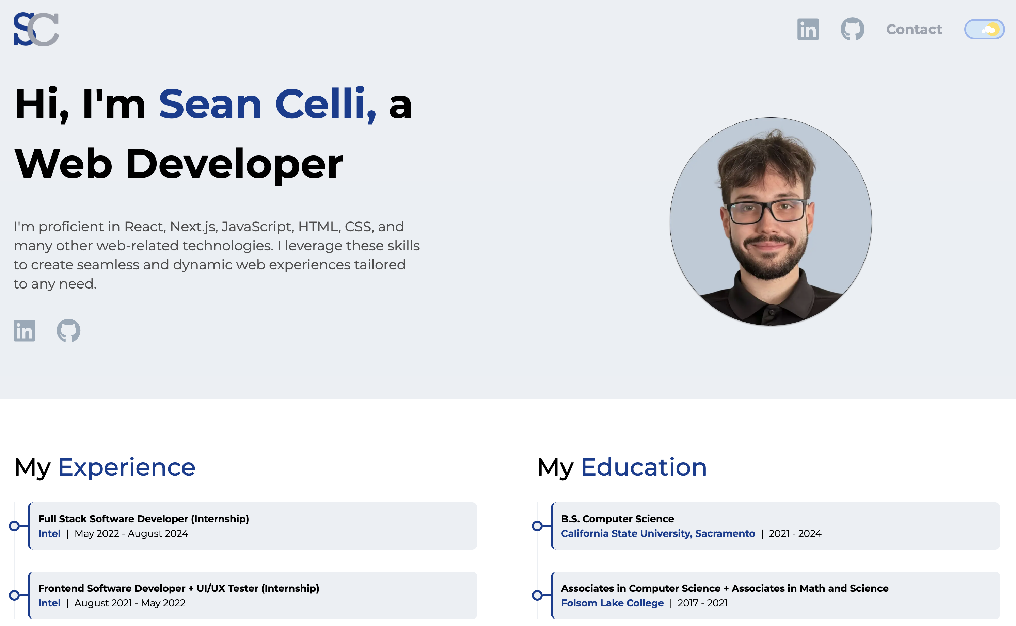This screenshot has height=626, width=1016.
Task: Click timeline marker beside Full Stack Software Developer
Action: 15,526
